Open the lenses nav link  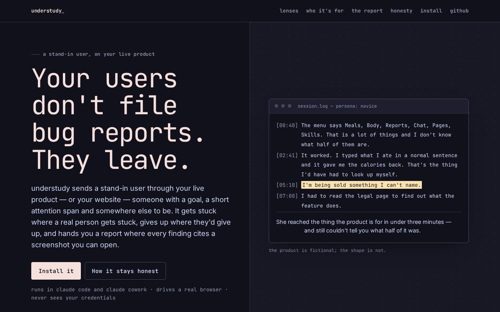(289, 11)
